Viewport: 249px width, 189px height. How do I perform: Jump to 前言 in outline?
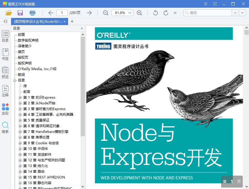click(x=27, y=92)
